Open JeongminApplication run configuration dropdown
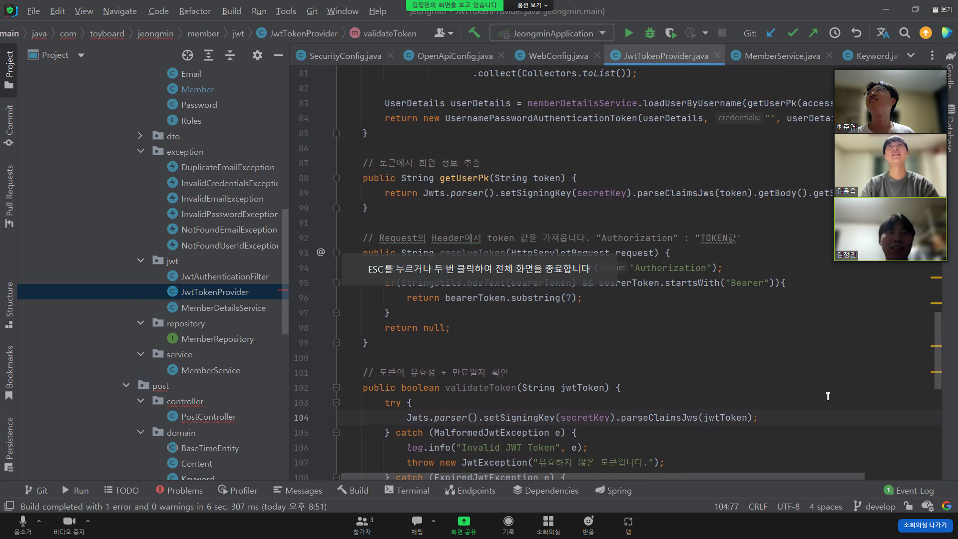The image size is (958, 539). pyautogui.click(x=552, y=33)
